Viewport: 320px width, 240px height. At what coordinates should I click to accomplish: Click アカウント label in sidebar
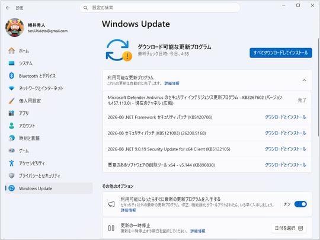coord(27,126)
